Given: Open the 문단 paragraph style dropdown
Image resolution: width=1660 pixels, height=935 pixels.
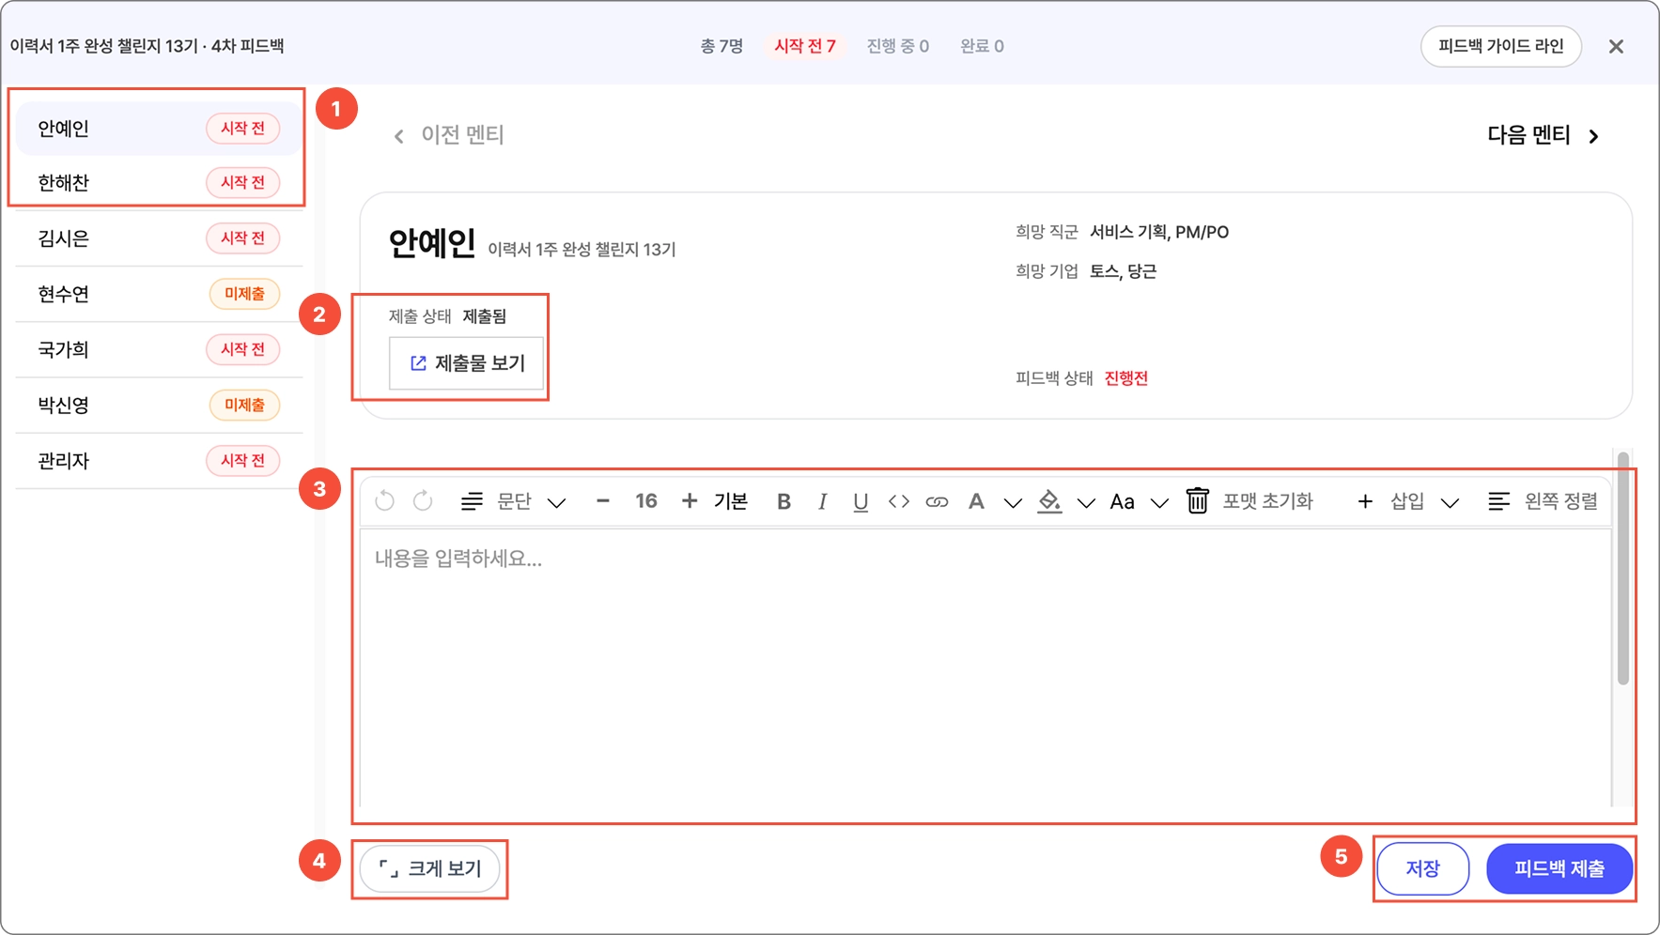Looking at the screenshot, I should pos(513,501).
